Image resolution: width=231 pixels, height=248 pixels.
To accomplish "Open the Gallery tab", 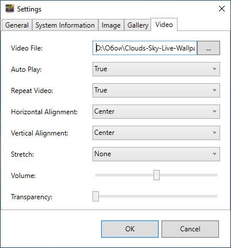I will pyautogui.click(x=138, y=25).
